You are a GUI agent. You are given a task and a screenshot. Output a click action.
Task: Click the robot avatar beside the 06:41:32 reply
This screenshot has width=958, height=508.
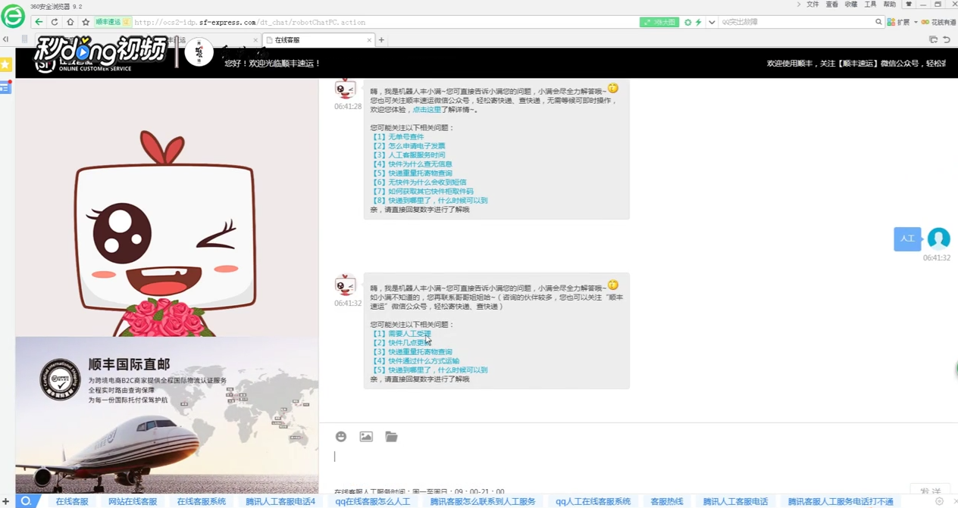click(x=346, y=285)
